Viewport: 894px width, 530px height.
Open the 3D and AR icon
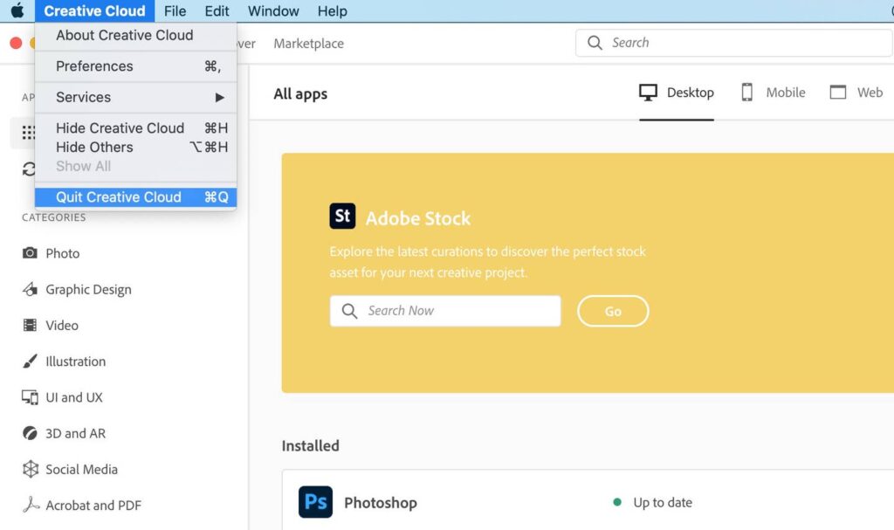pyautogui.click(x=31, y=433)
